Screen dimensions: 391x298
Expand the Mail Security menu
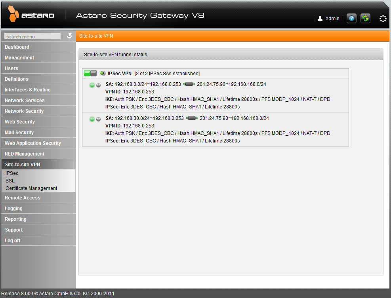39,133
